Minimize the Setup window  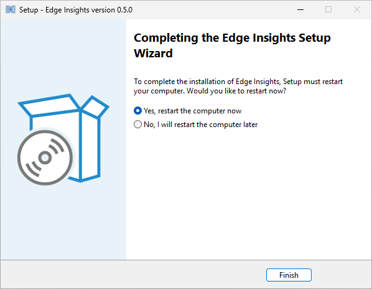click(300, 10)
